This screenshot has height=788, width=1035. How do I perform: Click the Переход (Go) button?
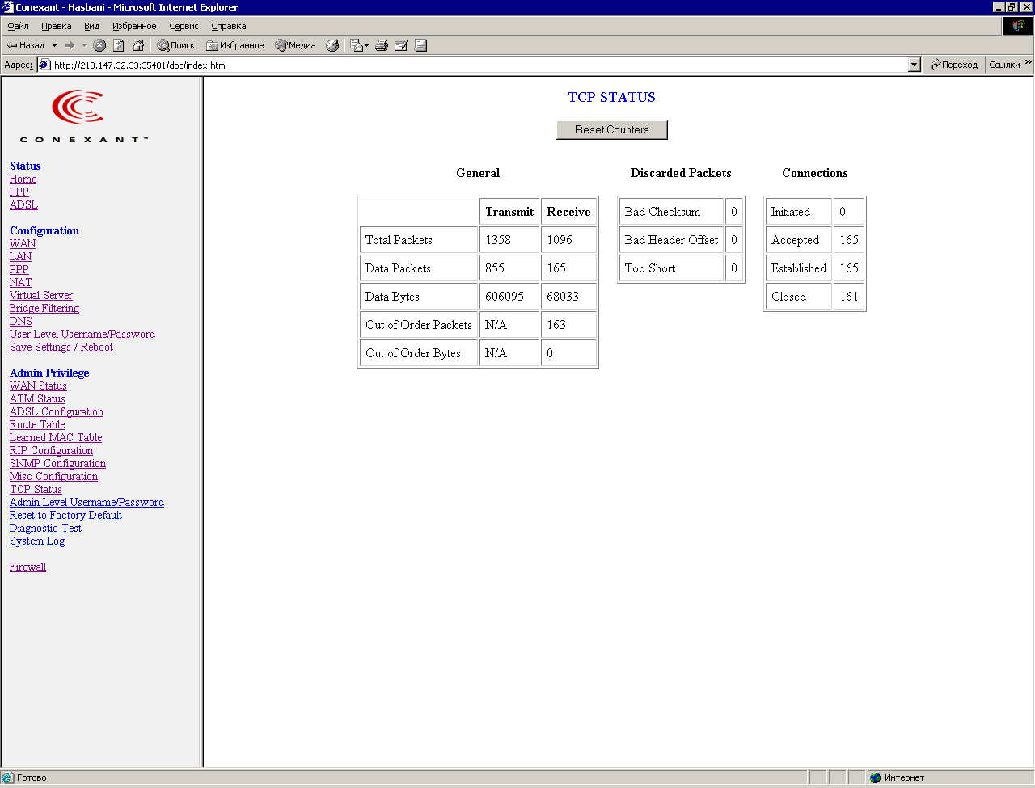coord(954,65)
